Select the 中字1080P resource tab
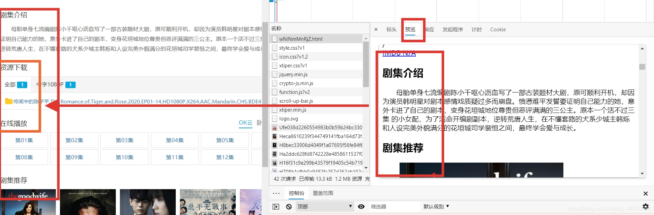This screenshot has height=215, width=654. point(56,84)
